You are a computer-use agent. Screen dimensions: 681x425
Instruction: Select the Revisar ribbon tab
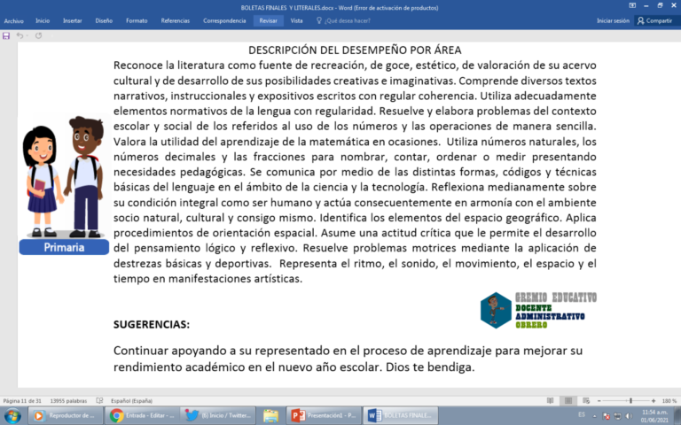(269, 21)
